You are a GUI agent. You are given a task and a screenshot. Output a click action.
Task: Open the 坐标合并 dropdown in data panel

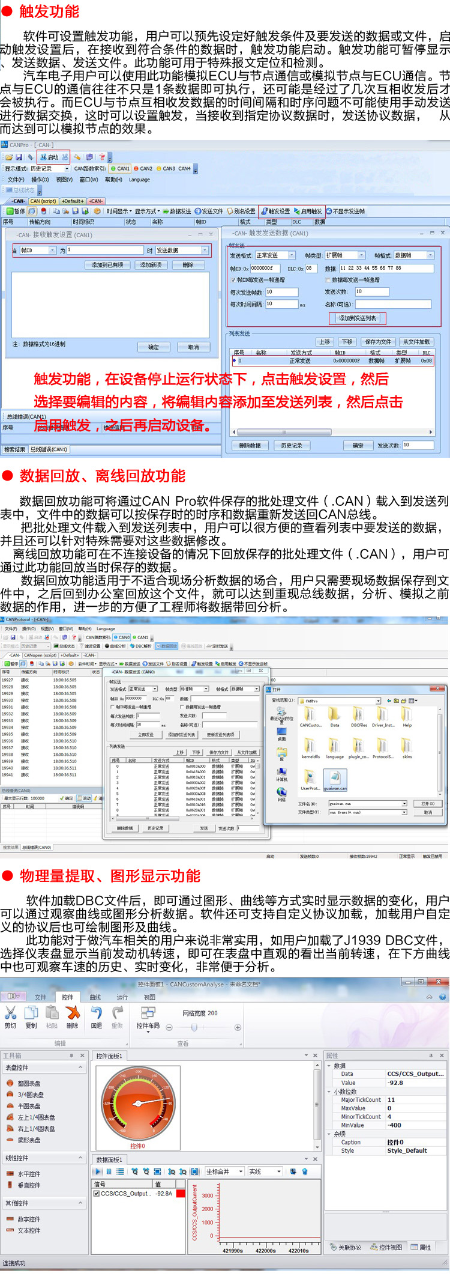pos(241,1171)
